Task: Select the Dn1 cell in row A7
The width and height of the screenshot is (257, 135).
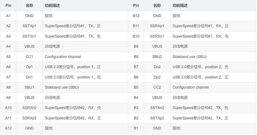Action: [30, 77]
